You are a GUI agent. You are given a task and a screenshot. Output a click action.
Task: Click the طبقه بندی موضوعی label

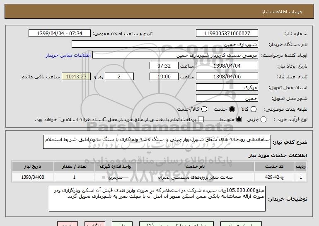point(285,109)
